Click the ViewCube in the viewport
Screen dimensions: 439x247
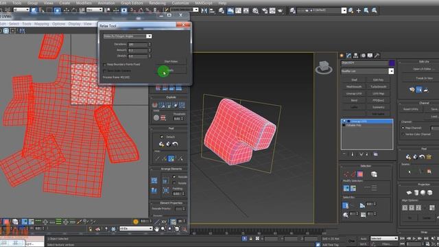pos(324,67)
